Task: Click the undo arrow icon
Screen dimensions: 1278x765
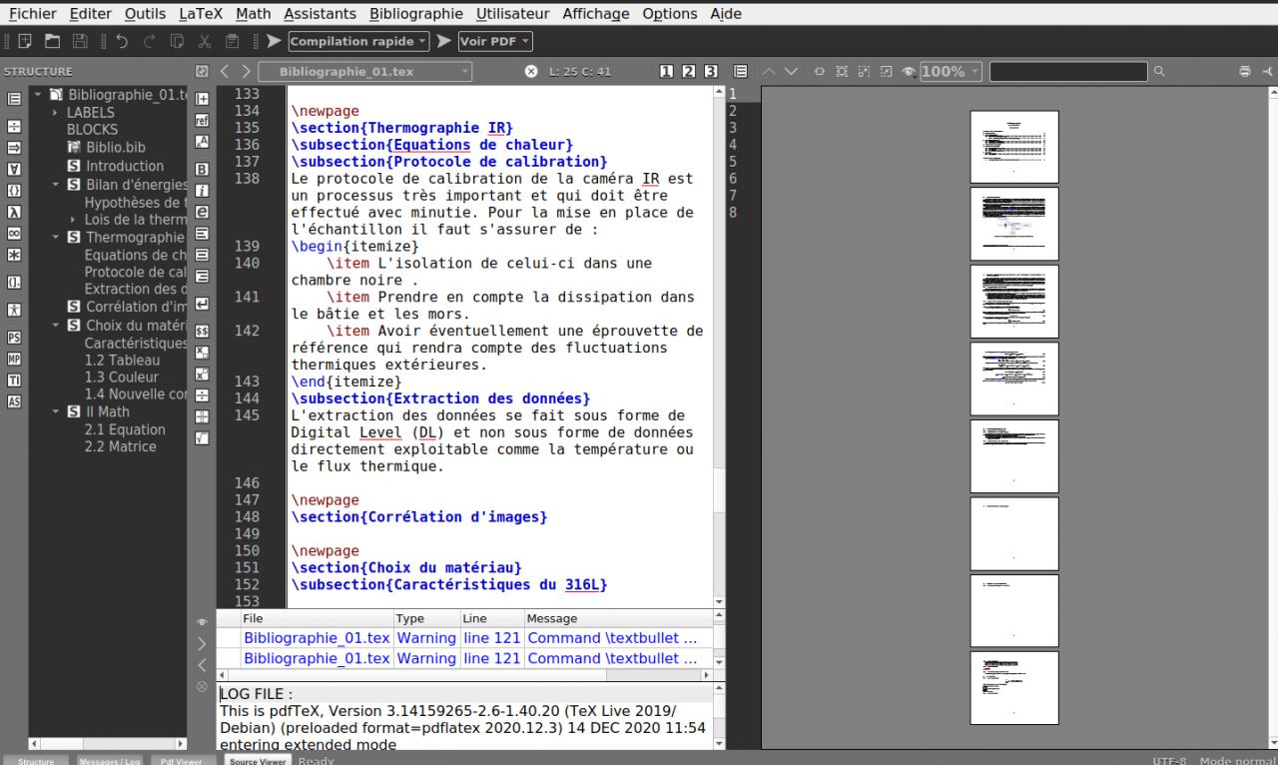Action: (122, 42)
